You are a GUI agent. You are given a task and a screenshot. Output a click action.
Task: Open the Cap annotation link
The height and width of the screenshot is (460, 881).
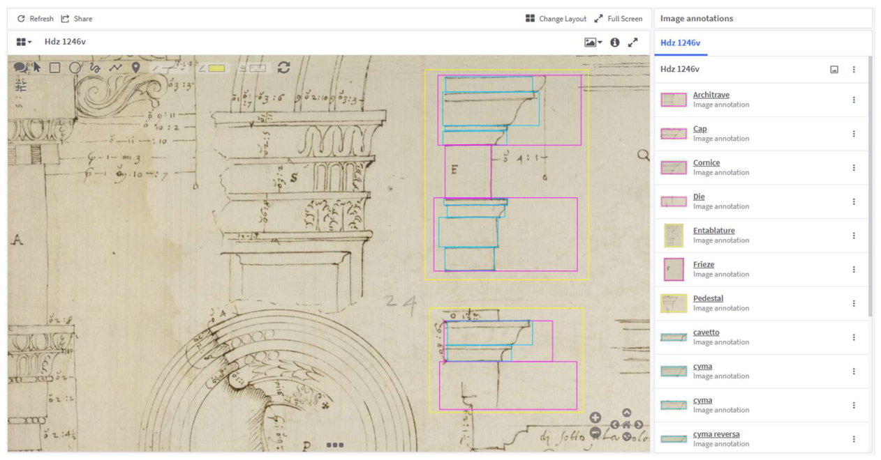(x=700, y=129)
